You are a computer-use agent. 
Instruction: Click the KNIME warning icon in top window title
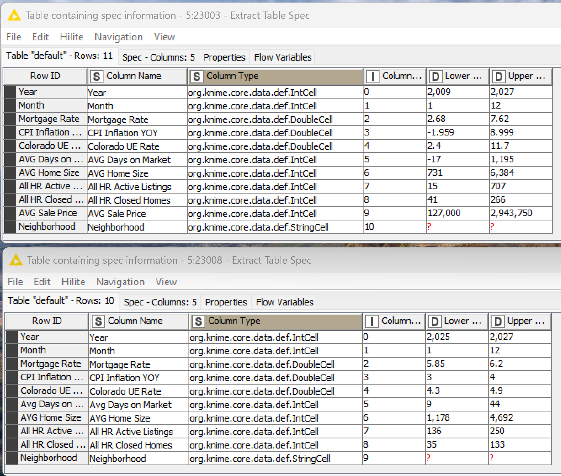[x=14, y=15]
